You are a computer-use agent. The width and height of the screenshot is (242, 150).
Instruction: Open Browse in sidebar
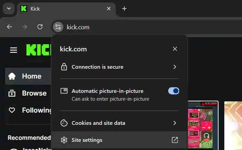pos(28,93)
